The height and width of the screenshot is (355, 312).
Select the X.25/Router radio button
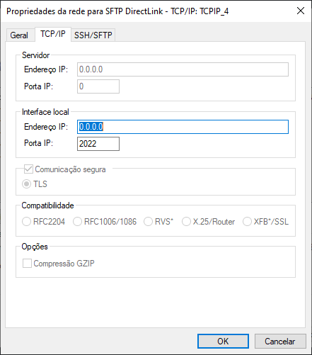coord(186,222)
